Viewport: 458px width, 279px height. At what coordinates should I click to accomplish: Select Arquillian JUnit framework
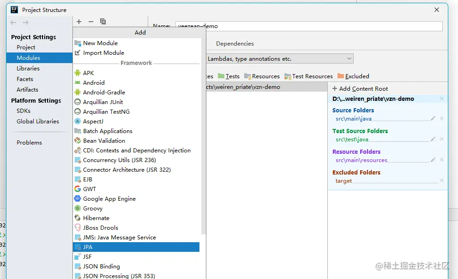pyautogui.click(x=136, y=102)
